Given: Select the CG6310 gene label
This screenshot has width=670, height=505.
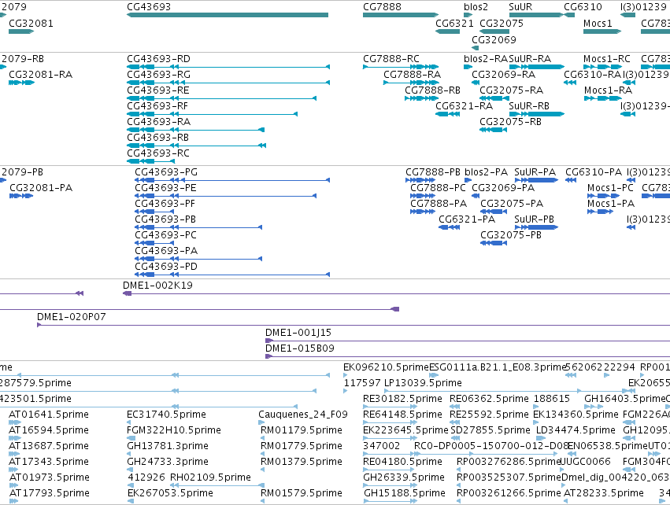Looking at the screenshot, I should coord(583,7).
